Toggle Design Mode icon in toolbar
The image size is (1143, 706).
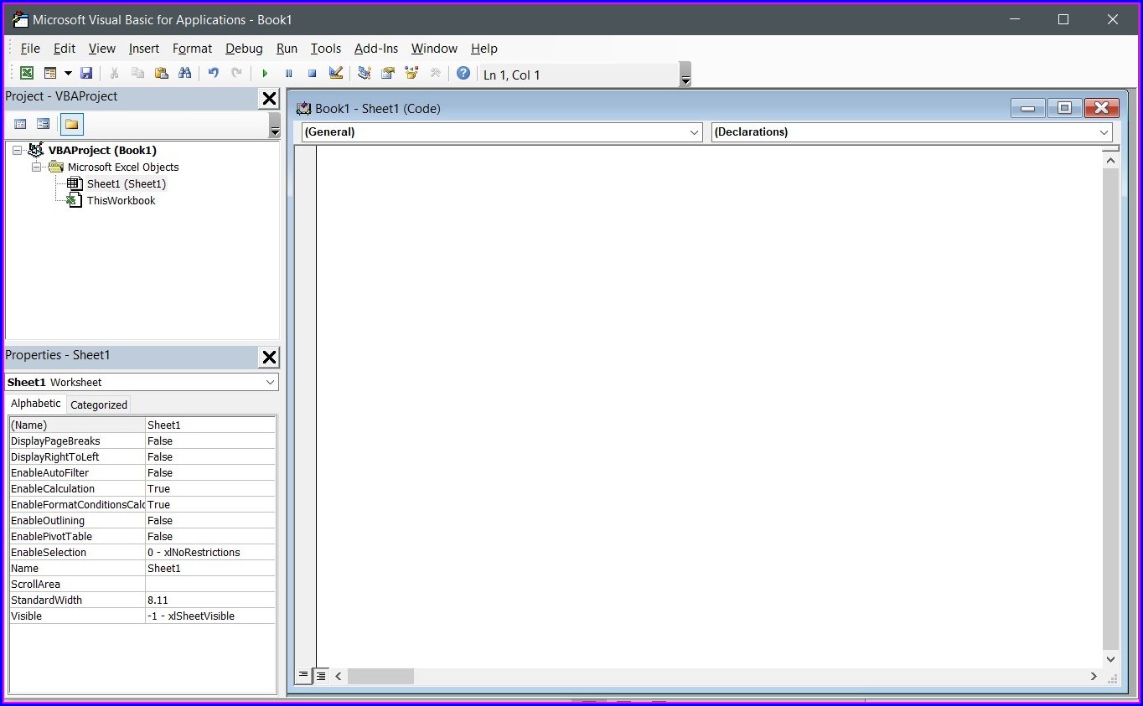click(x=336, y=74)
